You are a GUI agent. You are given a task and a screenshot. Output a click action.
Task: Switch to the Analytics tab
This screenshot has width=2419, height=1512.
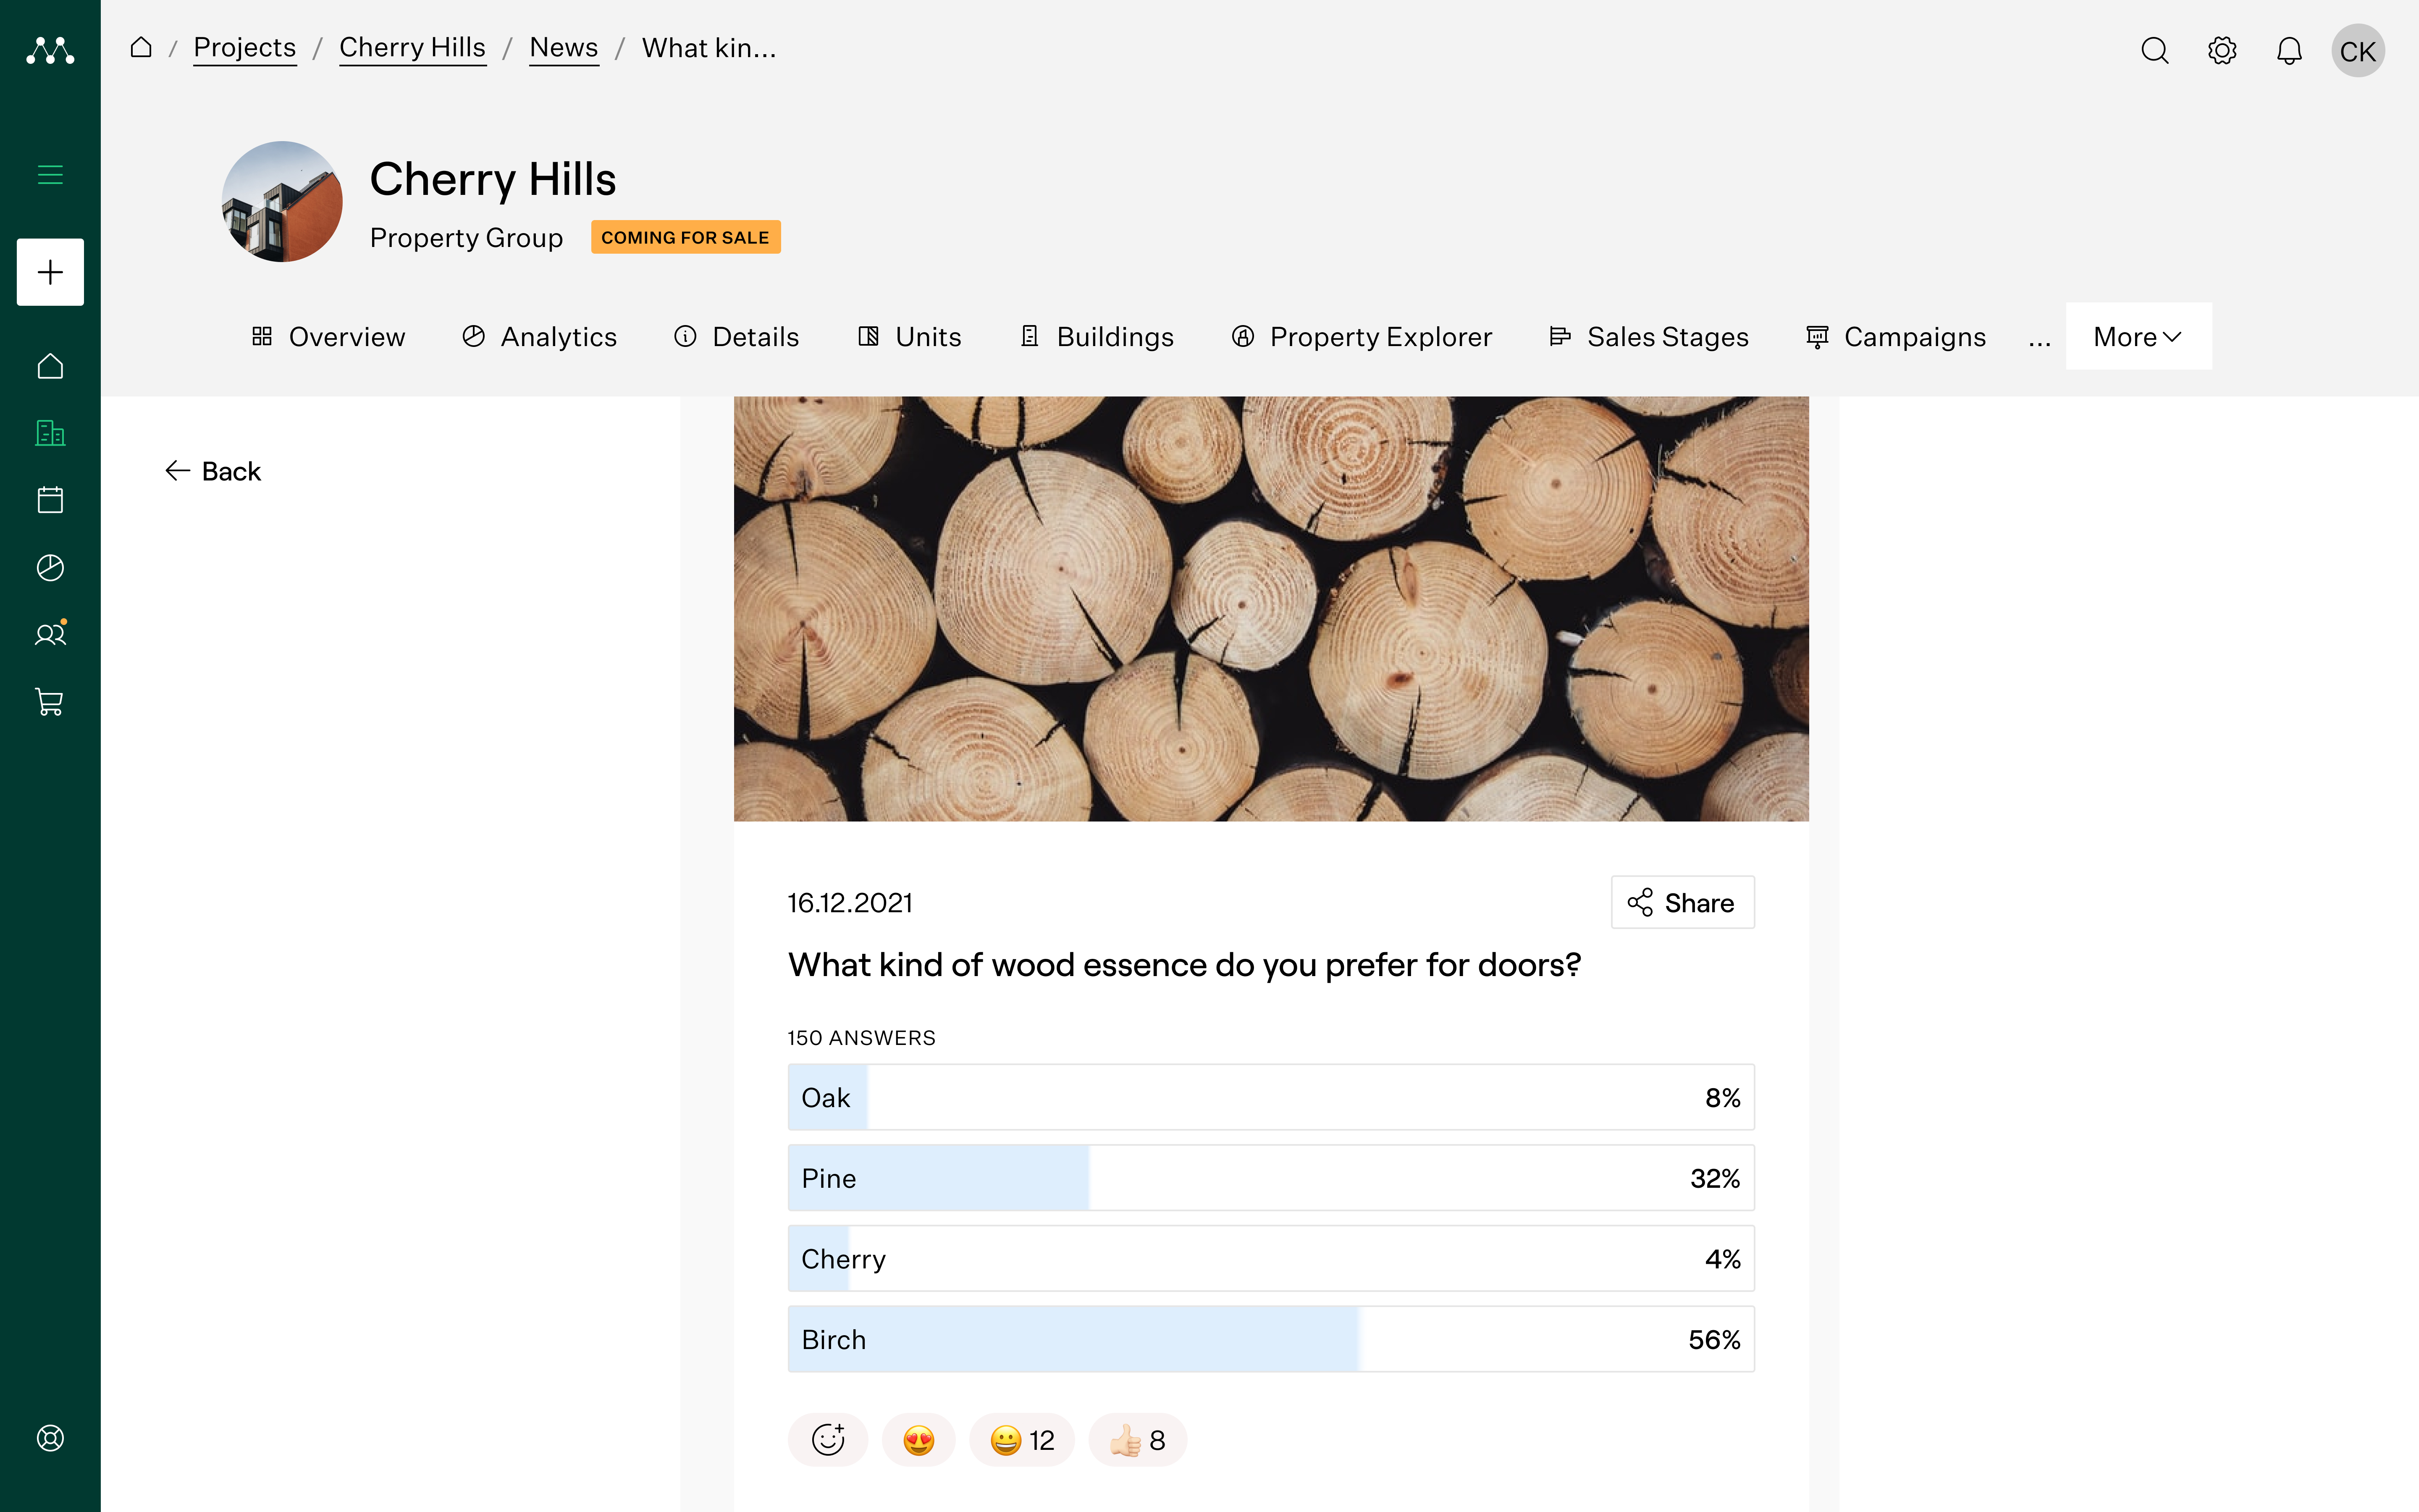point(540,337)
